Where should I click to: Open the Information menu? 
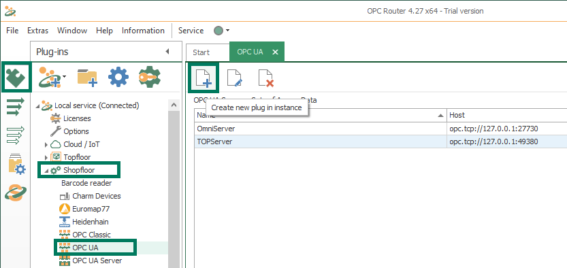pyautogui.click(x=143, y=31)
